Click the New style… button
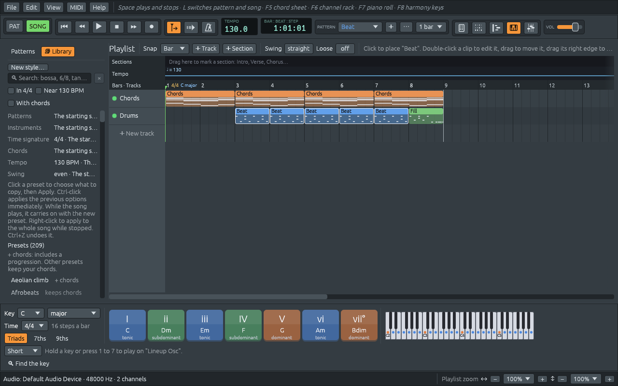Image resolution: width=618 pixels, height=386 pixels. click(x=28, y=68)
